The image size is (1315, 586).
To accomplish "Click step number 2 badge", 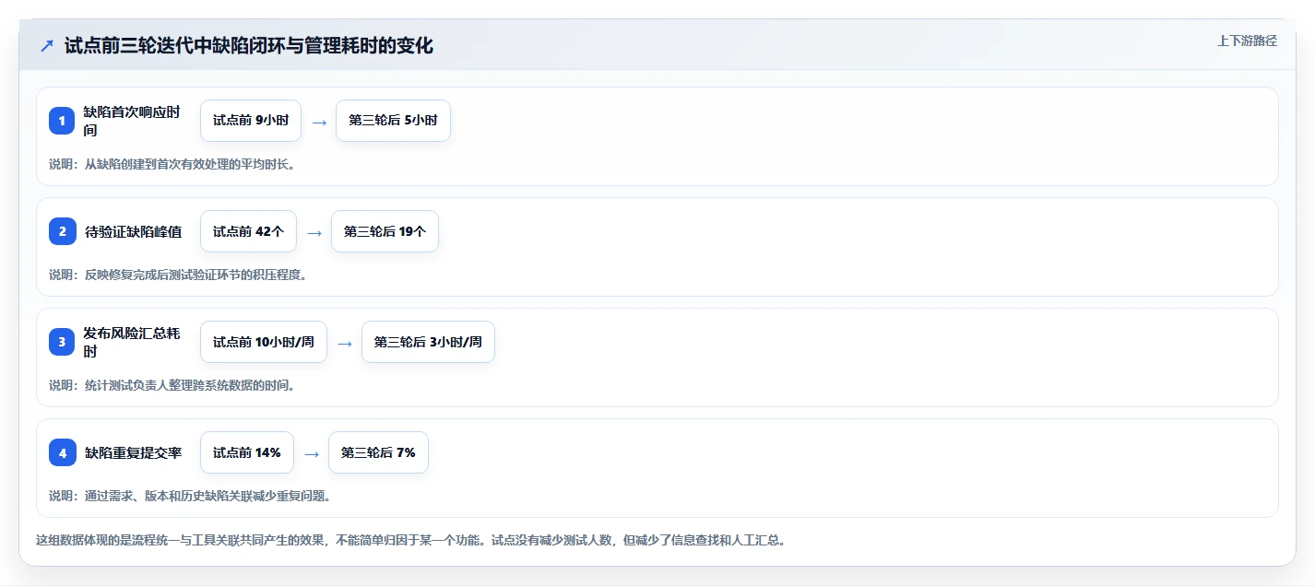I will click(x=62, y=231).
